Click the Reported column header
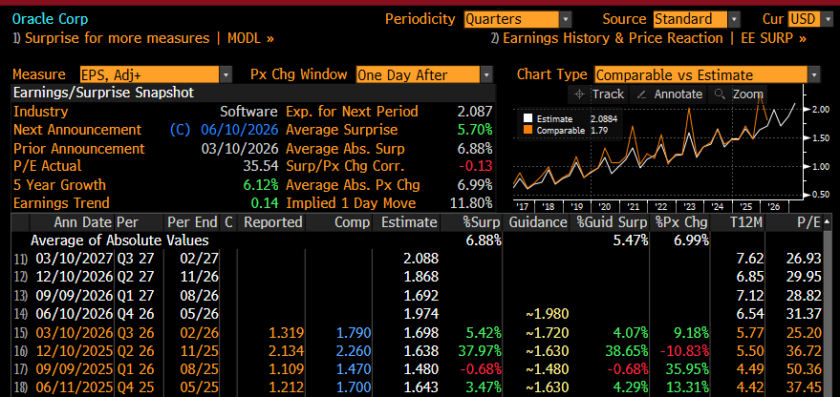Image resolution: width=840 pixels, height=397 pixels. coord(273,222)
